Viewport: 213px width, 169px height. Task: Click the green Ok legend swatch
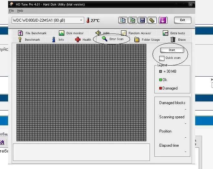point(161,80)
